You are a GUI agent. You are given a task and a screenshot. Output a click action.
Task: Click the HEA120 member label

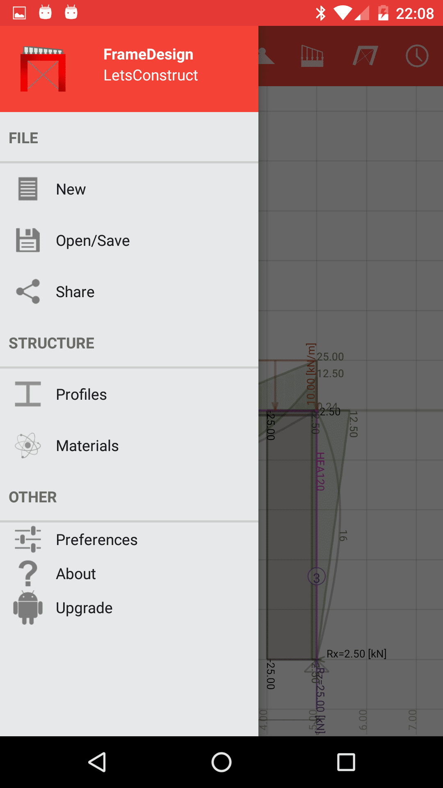click(x=321, y=471)
